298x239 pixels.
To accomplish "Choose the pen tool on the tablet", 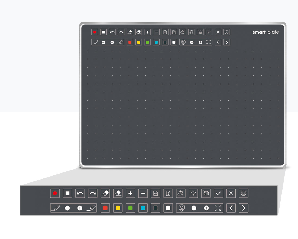I will point(95,42).
